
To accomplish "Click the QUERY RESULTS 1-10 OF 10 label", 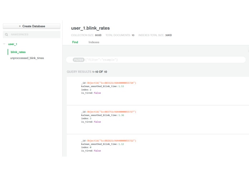I will (x=87, y=72).
